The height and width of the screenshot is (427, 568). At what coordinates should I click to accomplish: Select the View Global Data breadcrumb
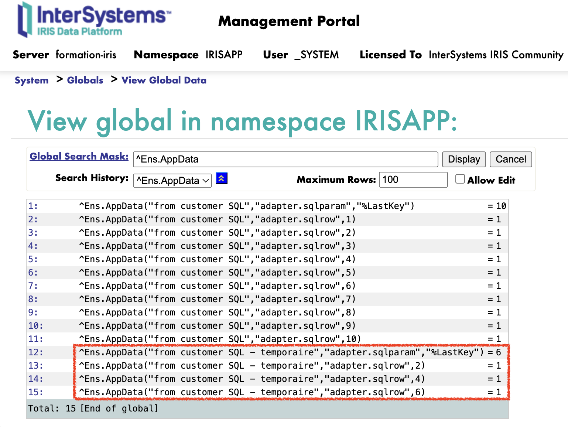click(164, 80)
